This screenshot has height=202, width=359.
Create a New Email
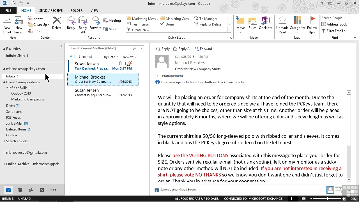7,25
